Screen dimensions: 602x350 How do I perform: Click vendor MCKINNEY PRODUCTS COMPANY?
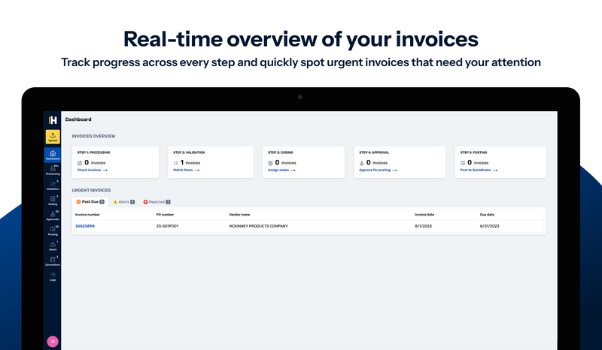point(258,226)
